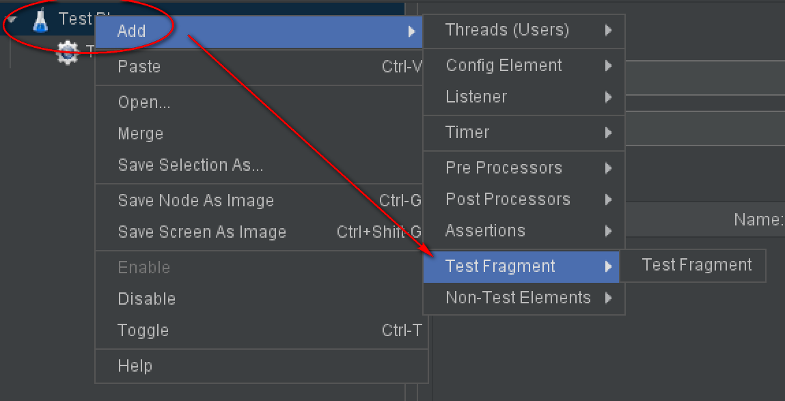
Task: Open the Non-Test Elements submenu
Action: coord(523,299)
